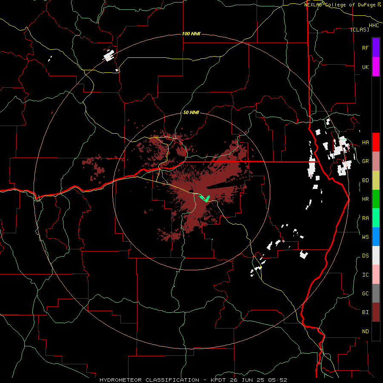The width and height of the screenshot is (383, 383).
Task: Click the red HA legend swatch
Action: 376,142
